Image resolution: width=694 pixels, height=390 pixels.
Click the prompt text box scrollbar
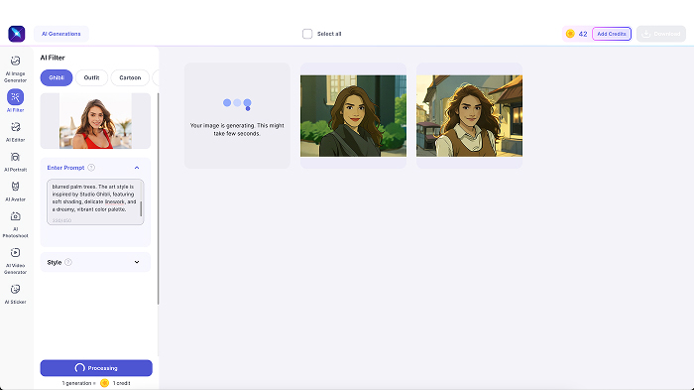(x=141, y=208)
